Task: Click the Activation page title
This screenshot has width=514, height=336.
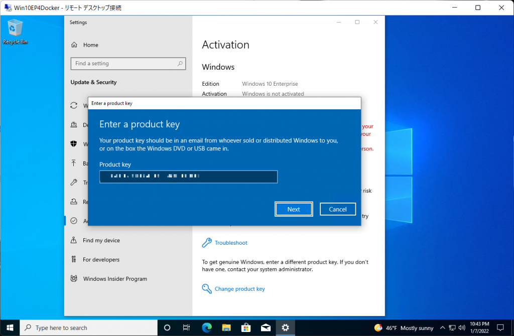Action: [x=225, y=45]
